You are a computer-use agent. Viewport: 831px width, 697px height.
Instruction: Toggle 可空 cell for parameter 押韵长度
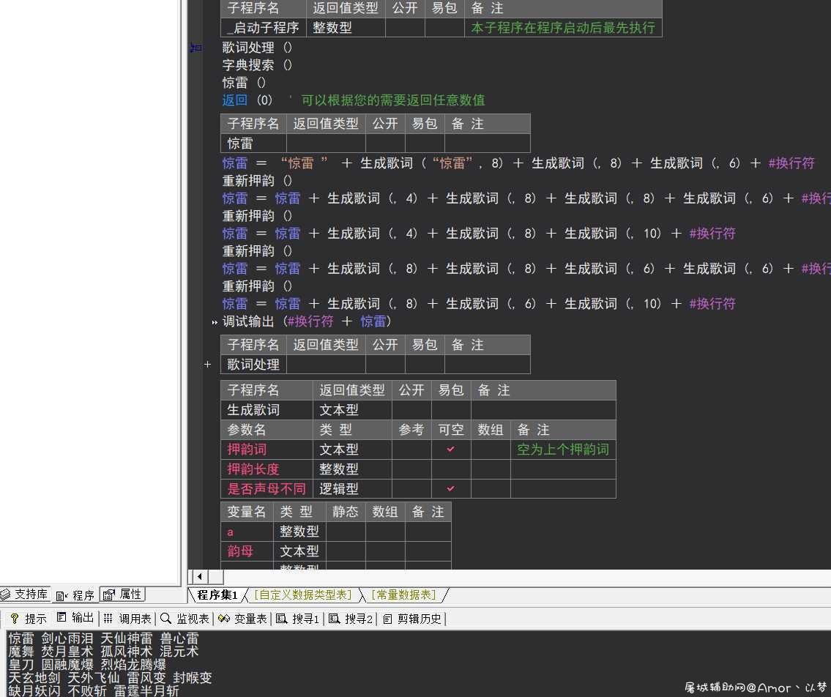click(x=451, y=469)
